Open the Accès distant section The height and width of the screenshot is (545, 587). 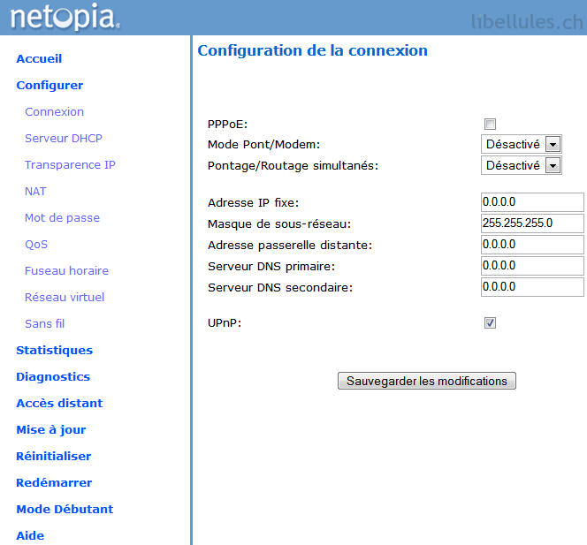click(x=59, y=404)
